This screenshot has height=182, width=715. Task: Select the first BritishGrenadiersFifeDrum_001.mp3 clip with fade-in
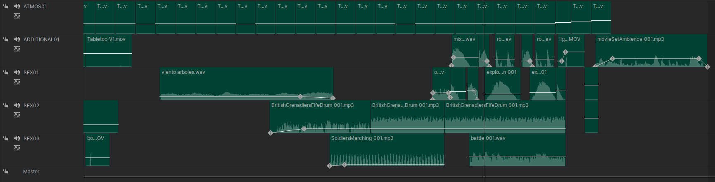pyautogui.click(x=320, y=116)
